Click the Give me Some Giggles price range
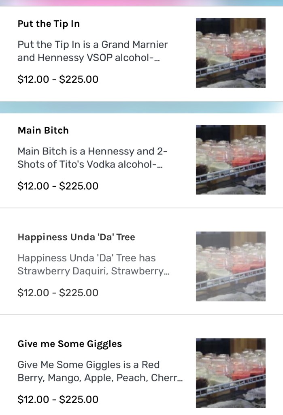 coord(58,399)
